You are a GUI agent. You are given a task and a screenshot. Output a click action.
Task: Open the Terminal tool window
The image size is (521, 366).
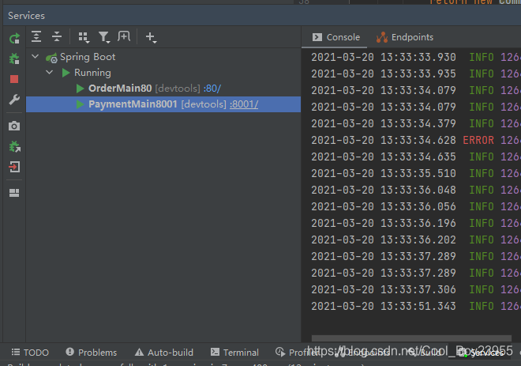234,353
